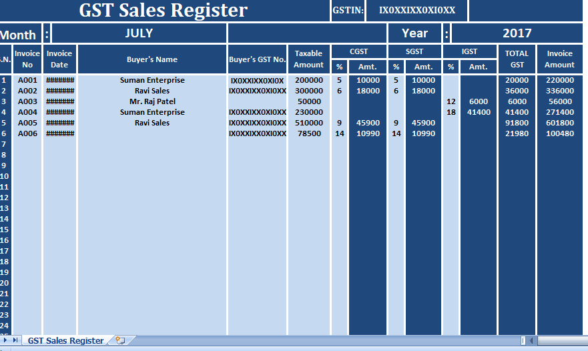Click the GSTIN: label cell
588x351 pixels.
pos(348,11)
